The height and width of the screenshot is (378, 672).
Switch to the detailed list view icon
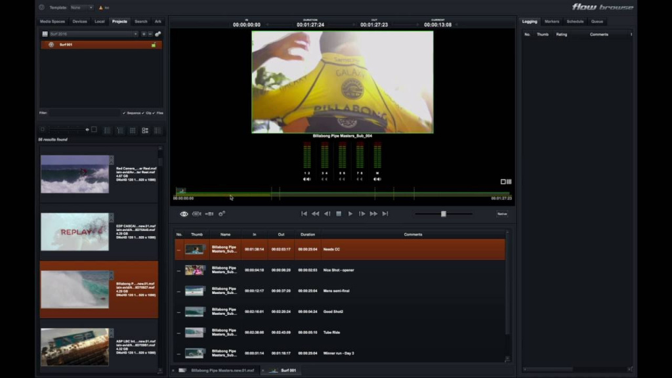click(120, 131)
